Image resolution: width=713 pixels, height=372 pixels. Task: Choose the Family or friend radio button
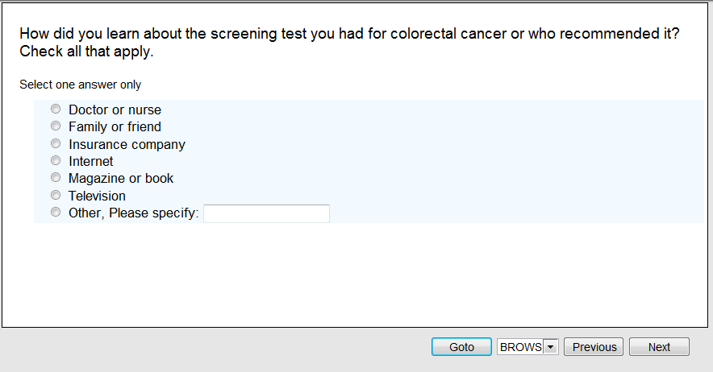(56, 126)
